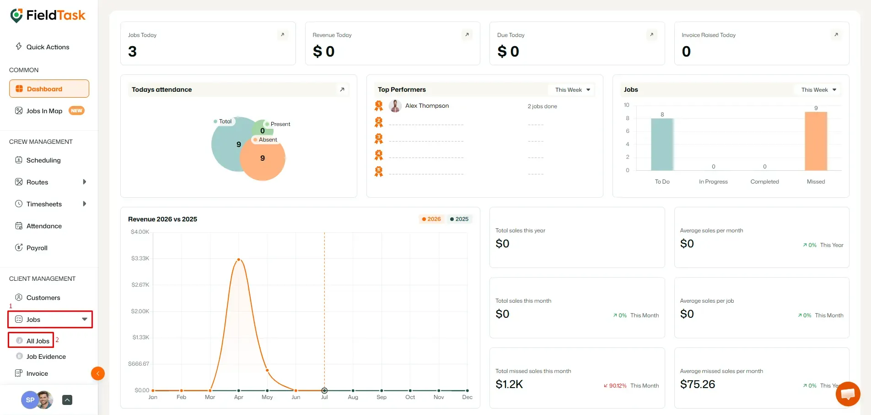Expand the Timesheets submenu arrow
This screenshot has height=415, width=871.
[x=85, y=204]
